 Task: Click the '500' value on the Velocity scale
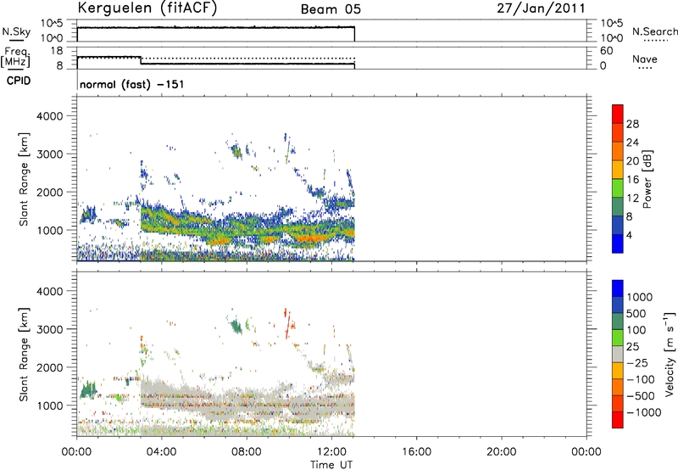coord(636,314)
